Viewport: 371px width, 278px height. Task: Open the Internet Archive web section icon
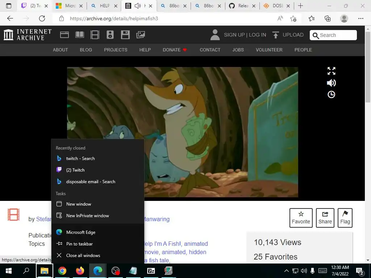click(64, 35)
